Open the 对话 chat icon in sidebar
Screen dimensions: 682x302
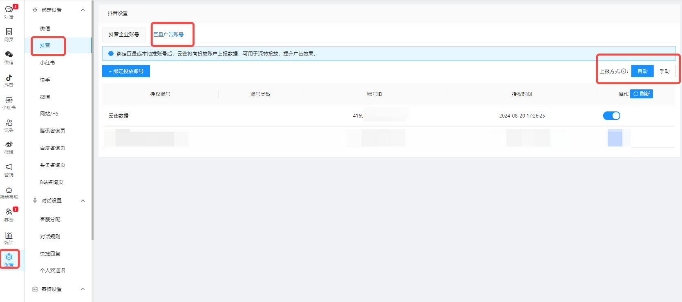9,12
